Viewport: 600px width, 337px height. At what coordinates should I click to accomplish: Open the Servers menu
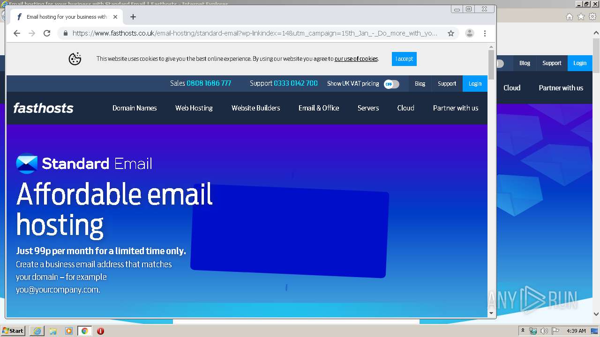(368, 108)
